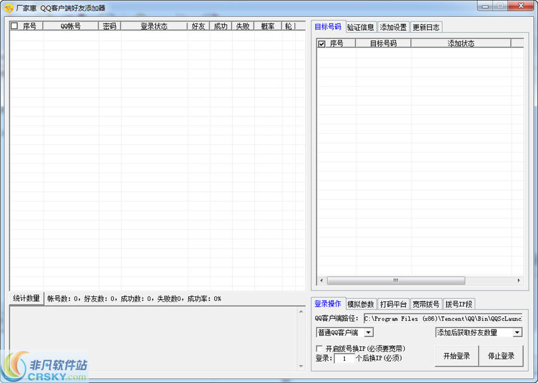This screenshot has height=383, width=538.
Task: Click the QQ客户端路径 input field
Action: click(443, 318)
